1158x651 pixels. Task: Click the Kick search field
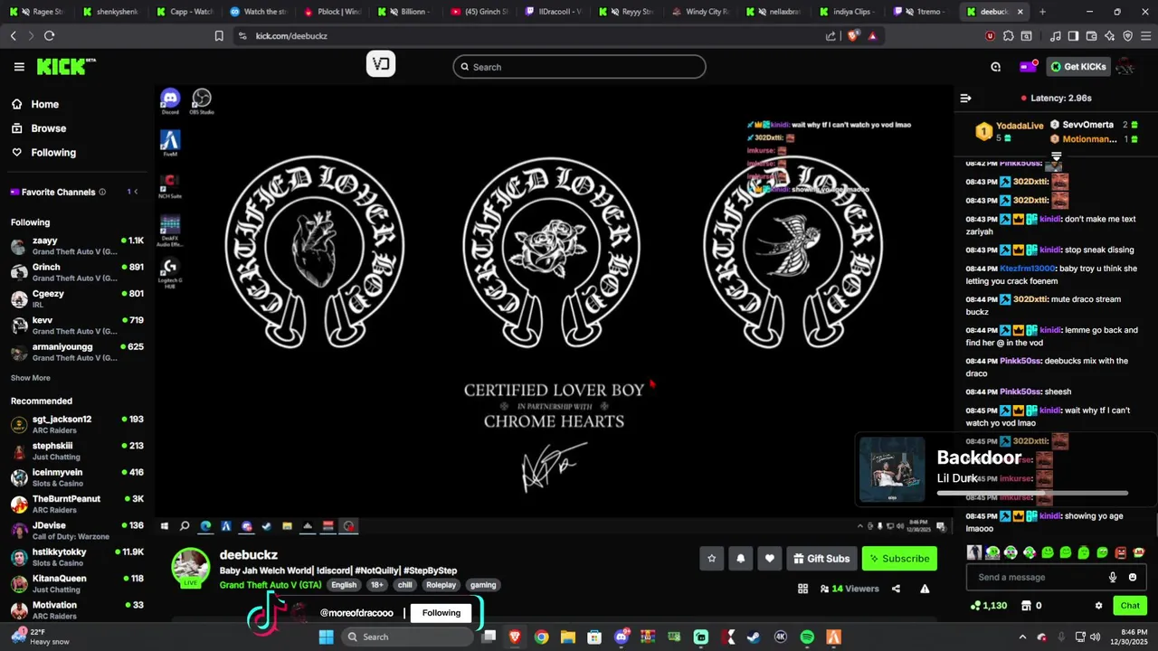pyautogui.click(x=579, y=67)
